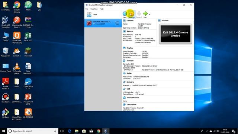Open the Atom desktop shortcut
238x134 pixels.
[x=28, y=6]
